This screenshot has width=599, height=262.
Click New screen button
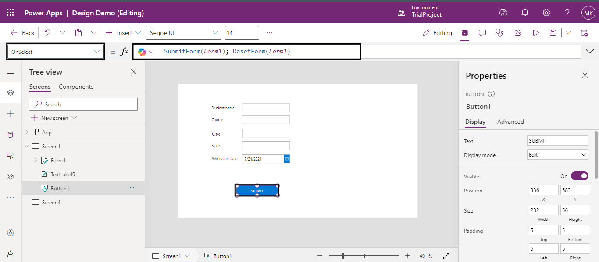coord(54,118)
